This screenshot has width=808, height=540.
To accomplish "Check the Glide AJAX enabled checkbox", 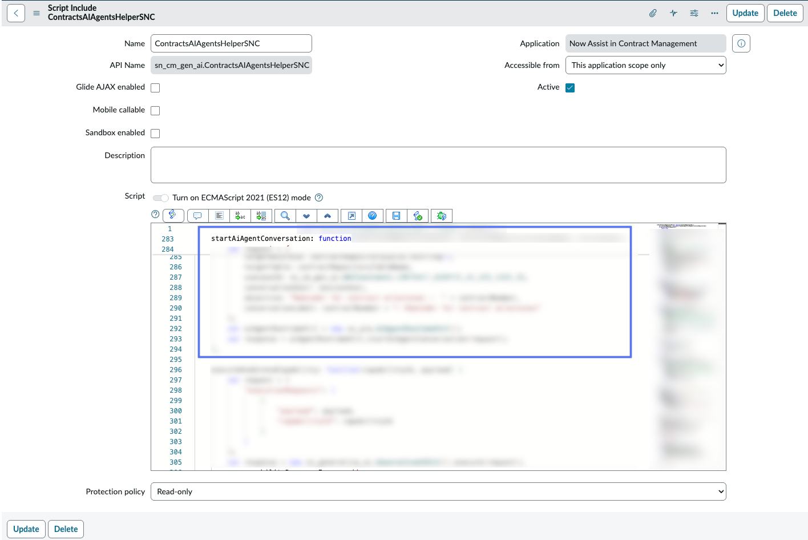I will pyautogui.click(x=155, y=88).
